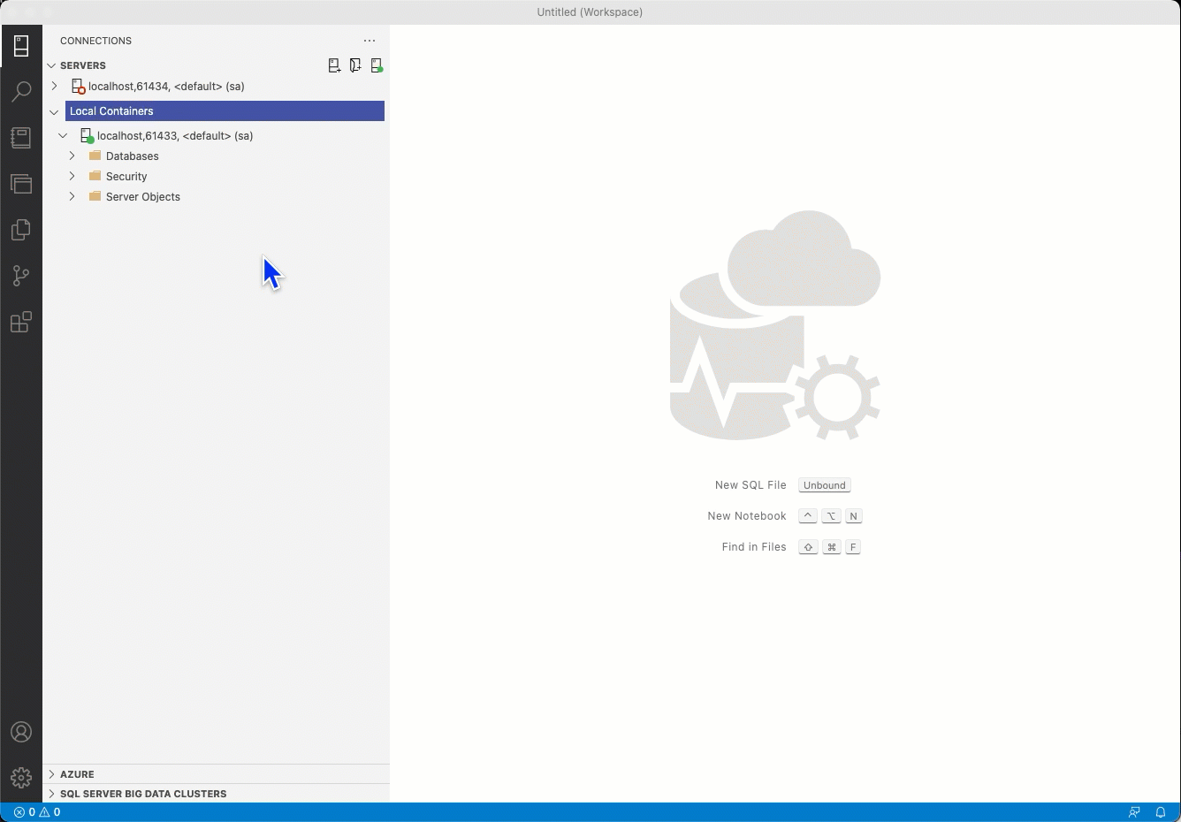Expand the Databases folder

72,156
